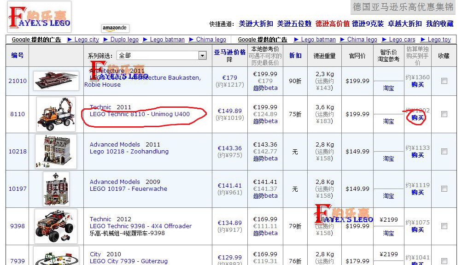Open the 德逊高价值 quick link

(x=333, y=24)
